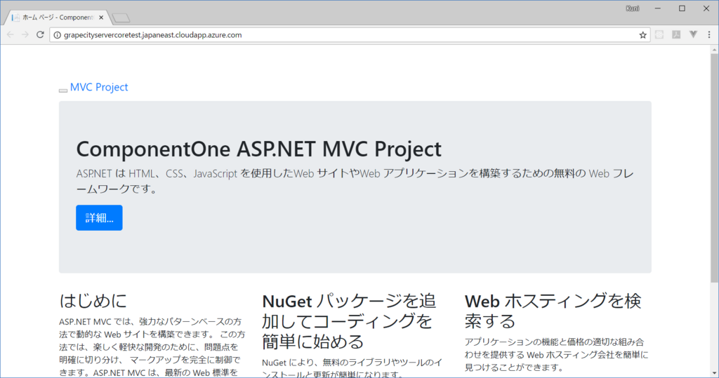Click the PDF extension icon

point(676,35)
